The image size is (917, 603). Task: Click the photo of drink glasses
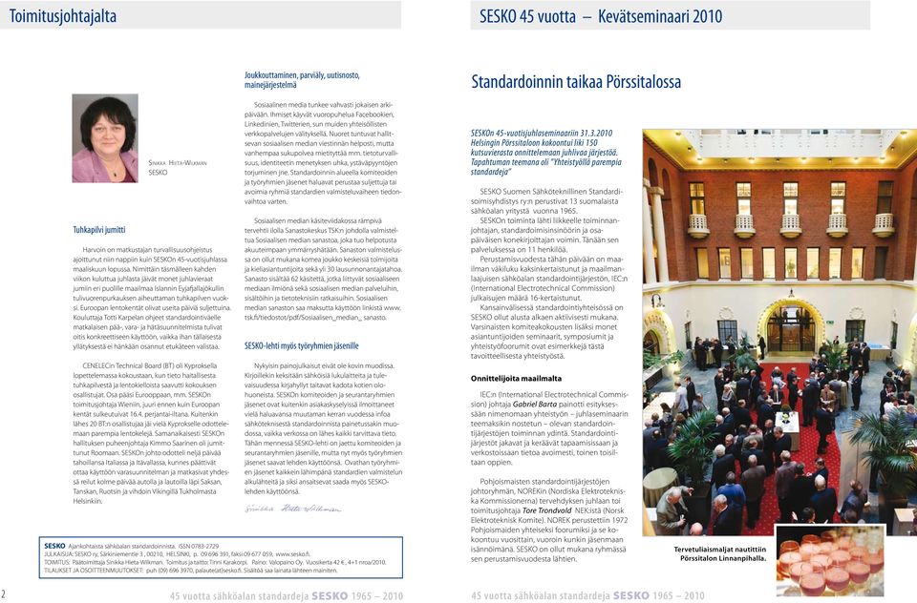pyautogui.click(x=830, y=561)
